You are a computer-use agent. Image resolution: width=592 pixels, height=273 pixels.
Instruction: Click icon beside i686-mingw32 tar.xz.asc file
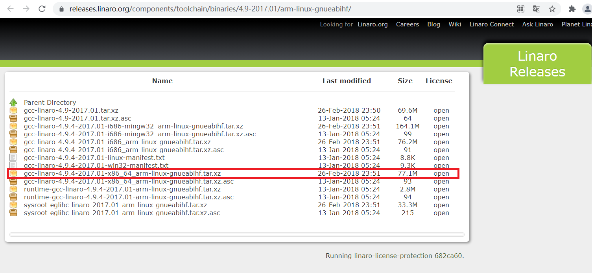(x=13, y=134)
